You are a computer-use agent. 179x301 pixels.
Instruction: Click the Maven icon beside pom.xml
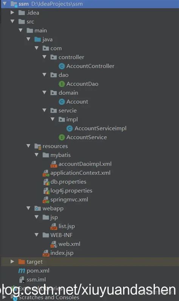(x=22, y=271)
